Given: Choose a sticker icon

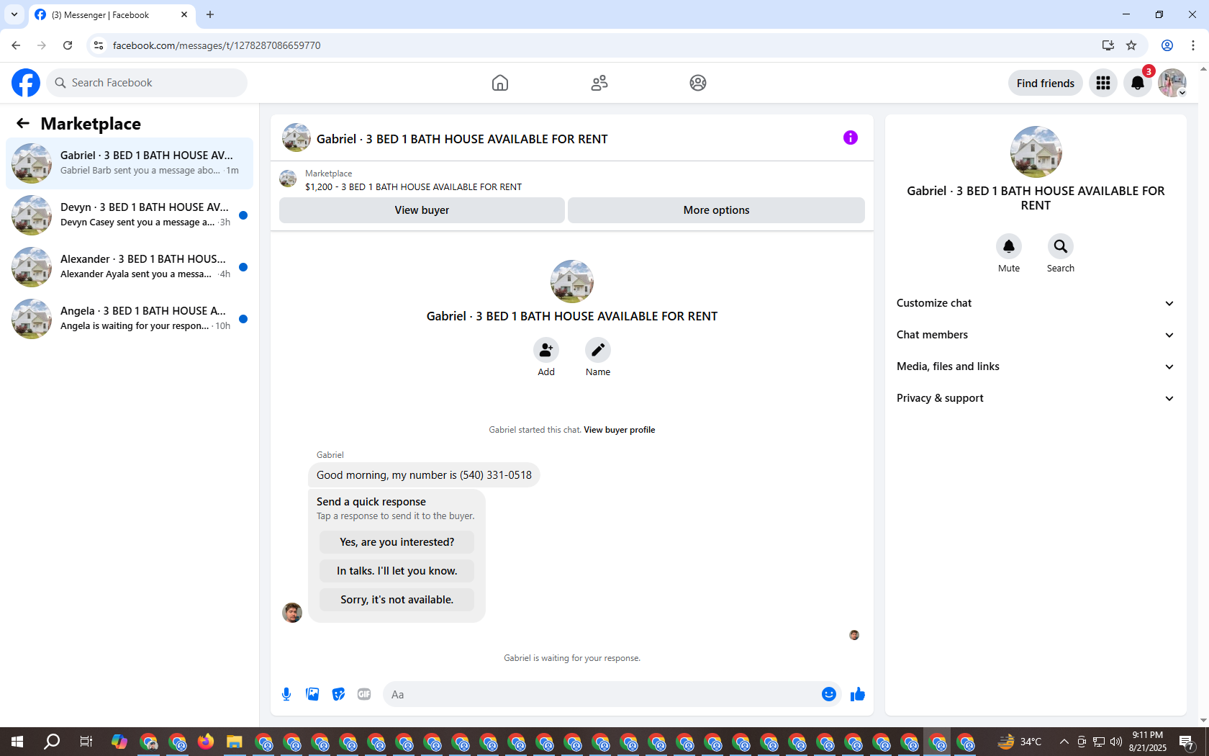Looking at the screenshot, I should pos(338,694).
